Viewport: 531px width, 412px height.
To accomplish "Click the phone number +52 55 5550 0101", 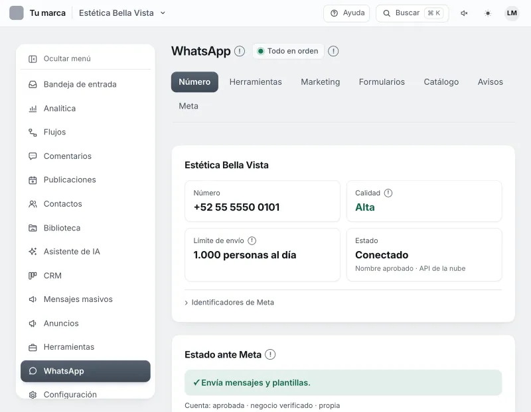I will (x=236, y=207).
